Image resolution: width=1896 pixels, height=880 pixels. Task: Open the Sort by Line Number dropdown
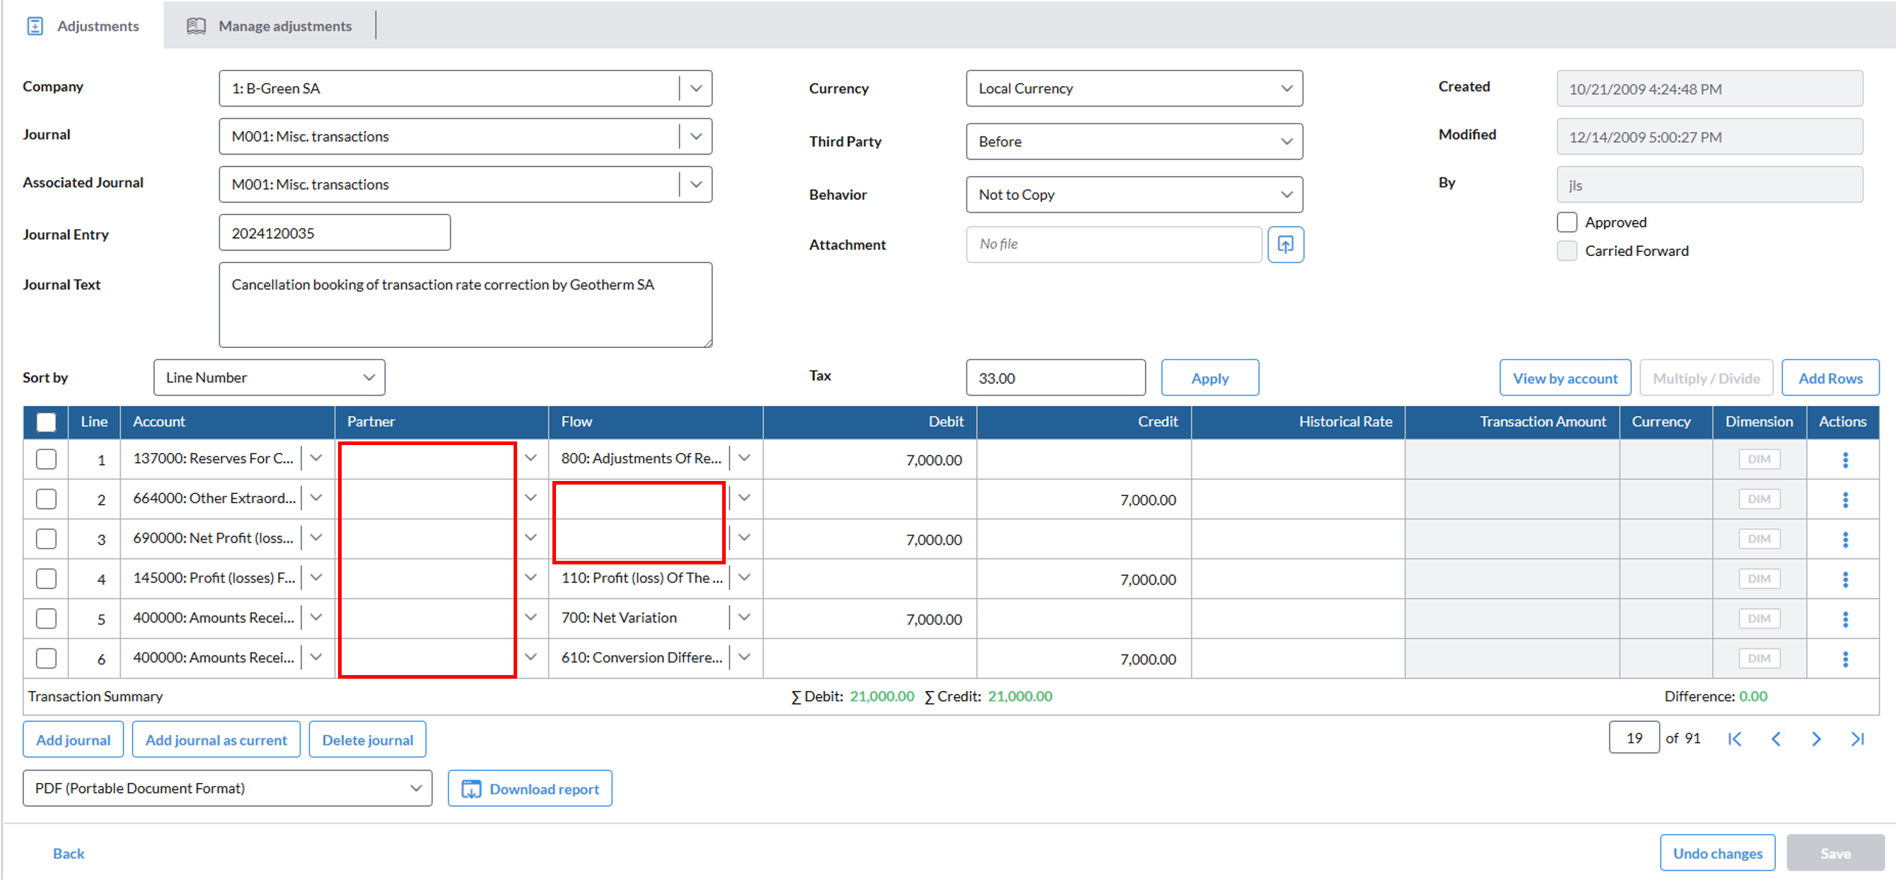click(x=269, y=377)
